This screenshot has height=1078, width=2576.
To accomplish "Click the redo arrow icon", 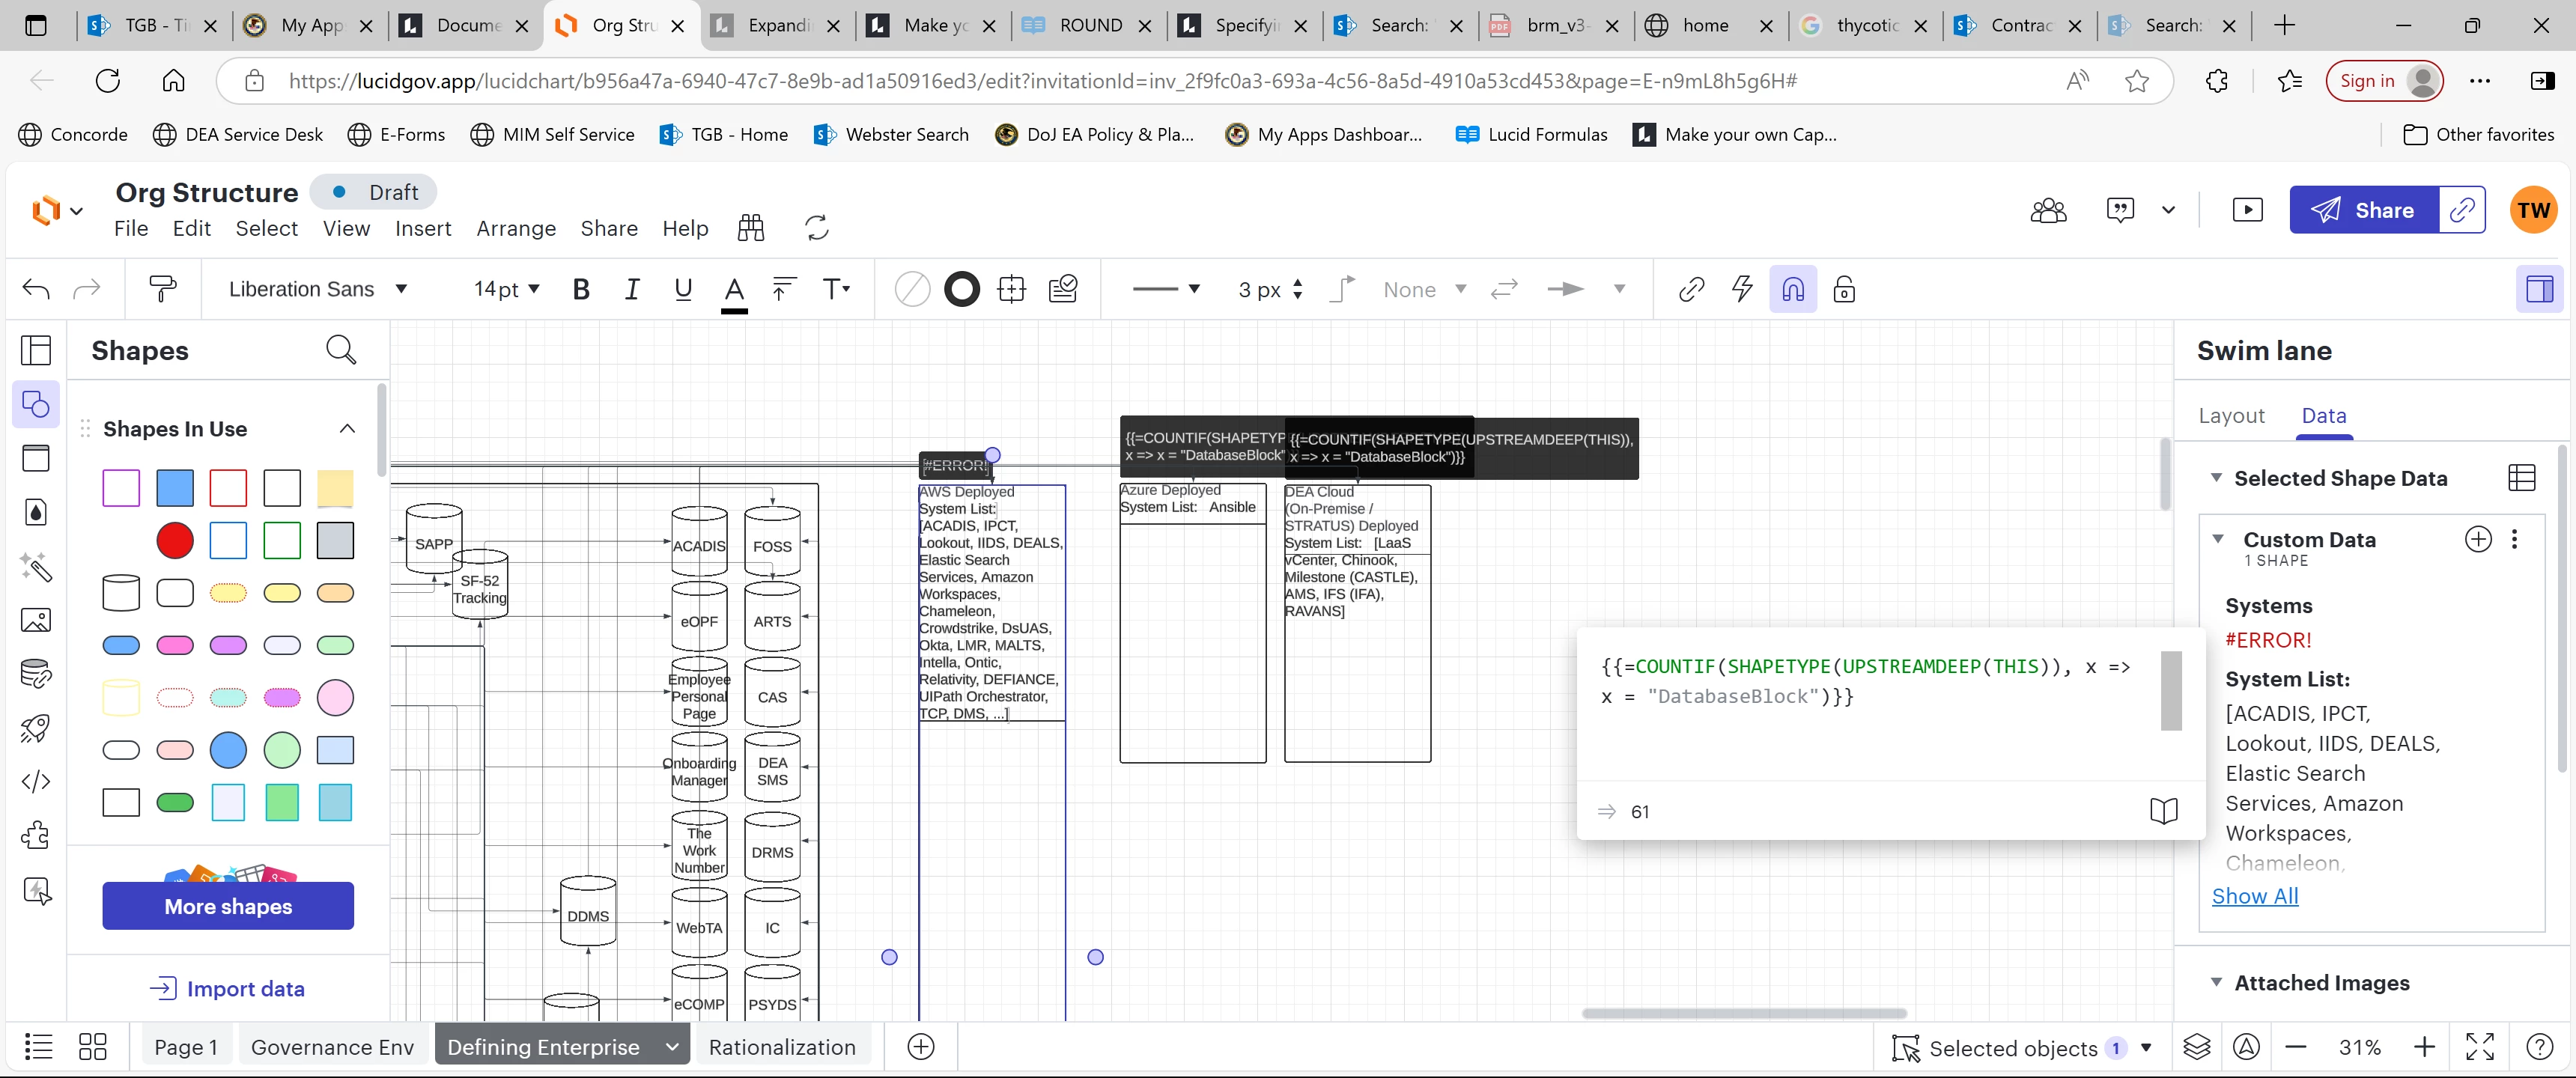I will click(x=87, y=290).
